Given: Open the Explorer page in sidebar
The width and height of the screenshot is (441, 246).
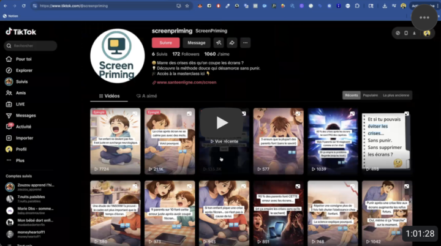Looking at the screenshot, I should tap(24, 70).
